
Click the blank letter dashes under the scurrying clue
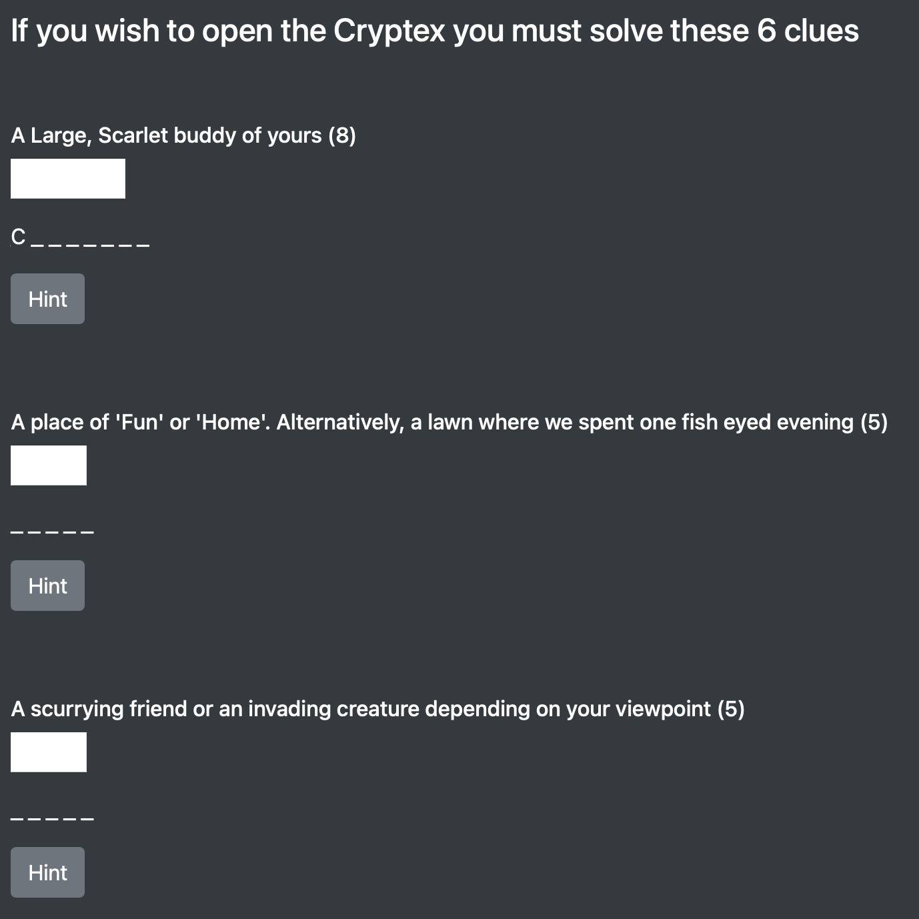52,818
